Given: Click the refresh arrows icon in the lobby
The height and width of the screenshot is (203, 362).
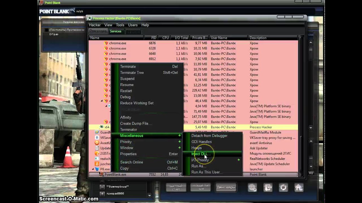Looking at the screenshot, I should point(283,187).
